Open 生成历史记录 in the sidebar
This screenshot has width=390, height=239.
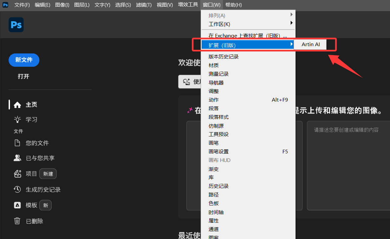click(43, 190)
